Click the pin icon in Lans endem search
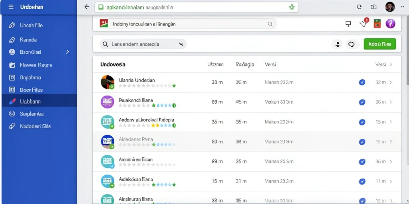409x204 pixels. click(181, 44)
